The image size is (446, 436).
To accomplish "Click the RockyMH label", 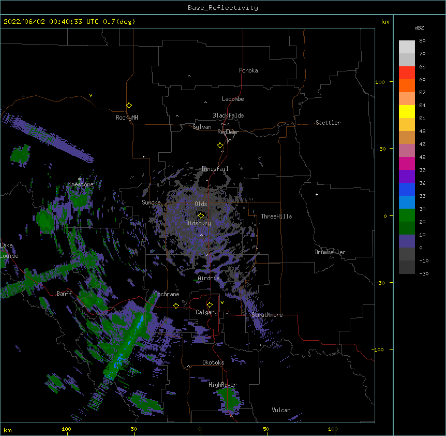I will click(127, 118).
